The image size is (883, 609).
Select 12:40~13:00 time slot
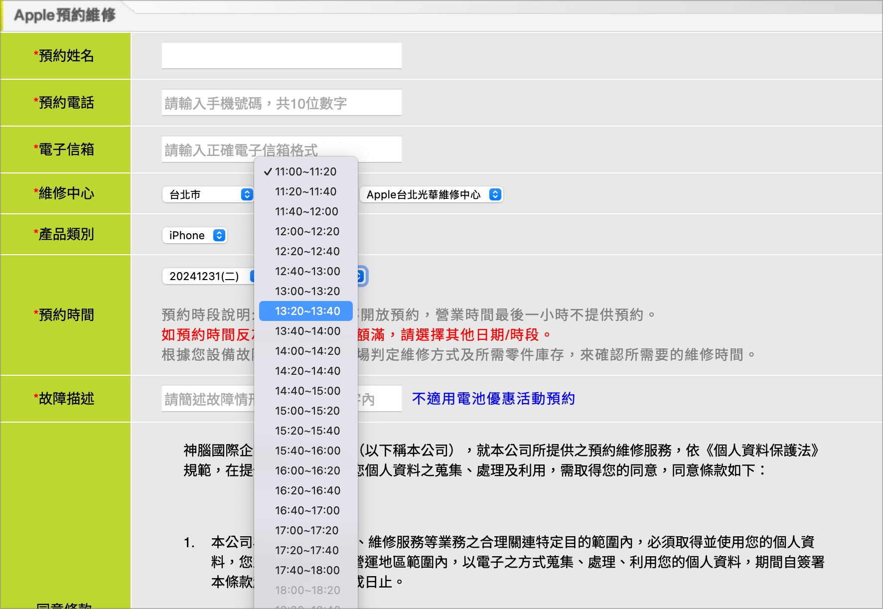pos(305,271)
